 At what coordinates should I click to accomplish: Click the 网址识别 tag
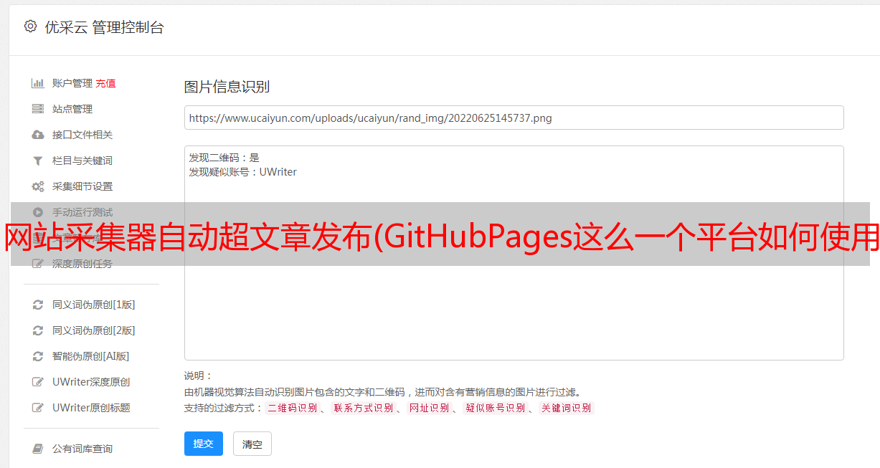pos(429,408)
